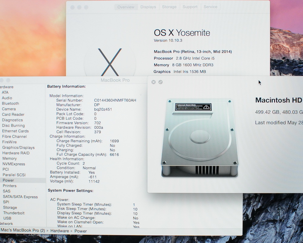
Task: Select the Overview tab
Action: pyautogui.click(x=126, y=7)
